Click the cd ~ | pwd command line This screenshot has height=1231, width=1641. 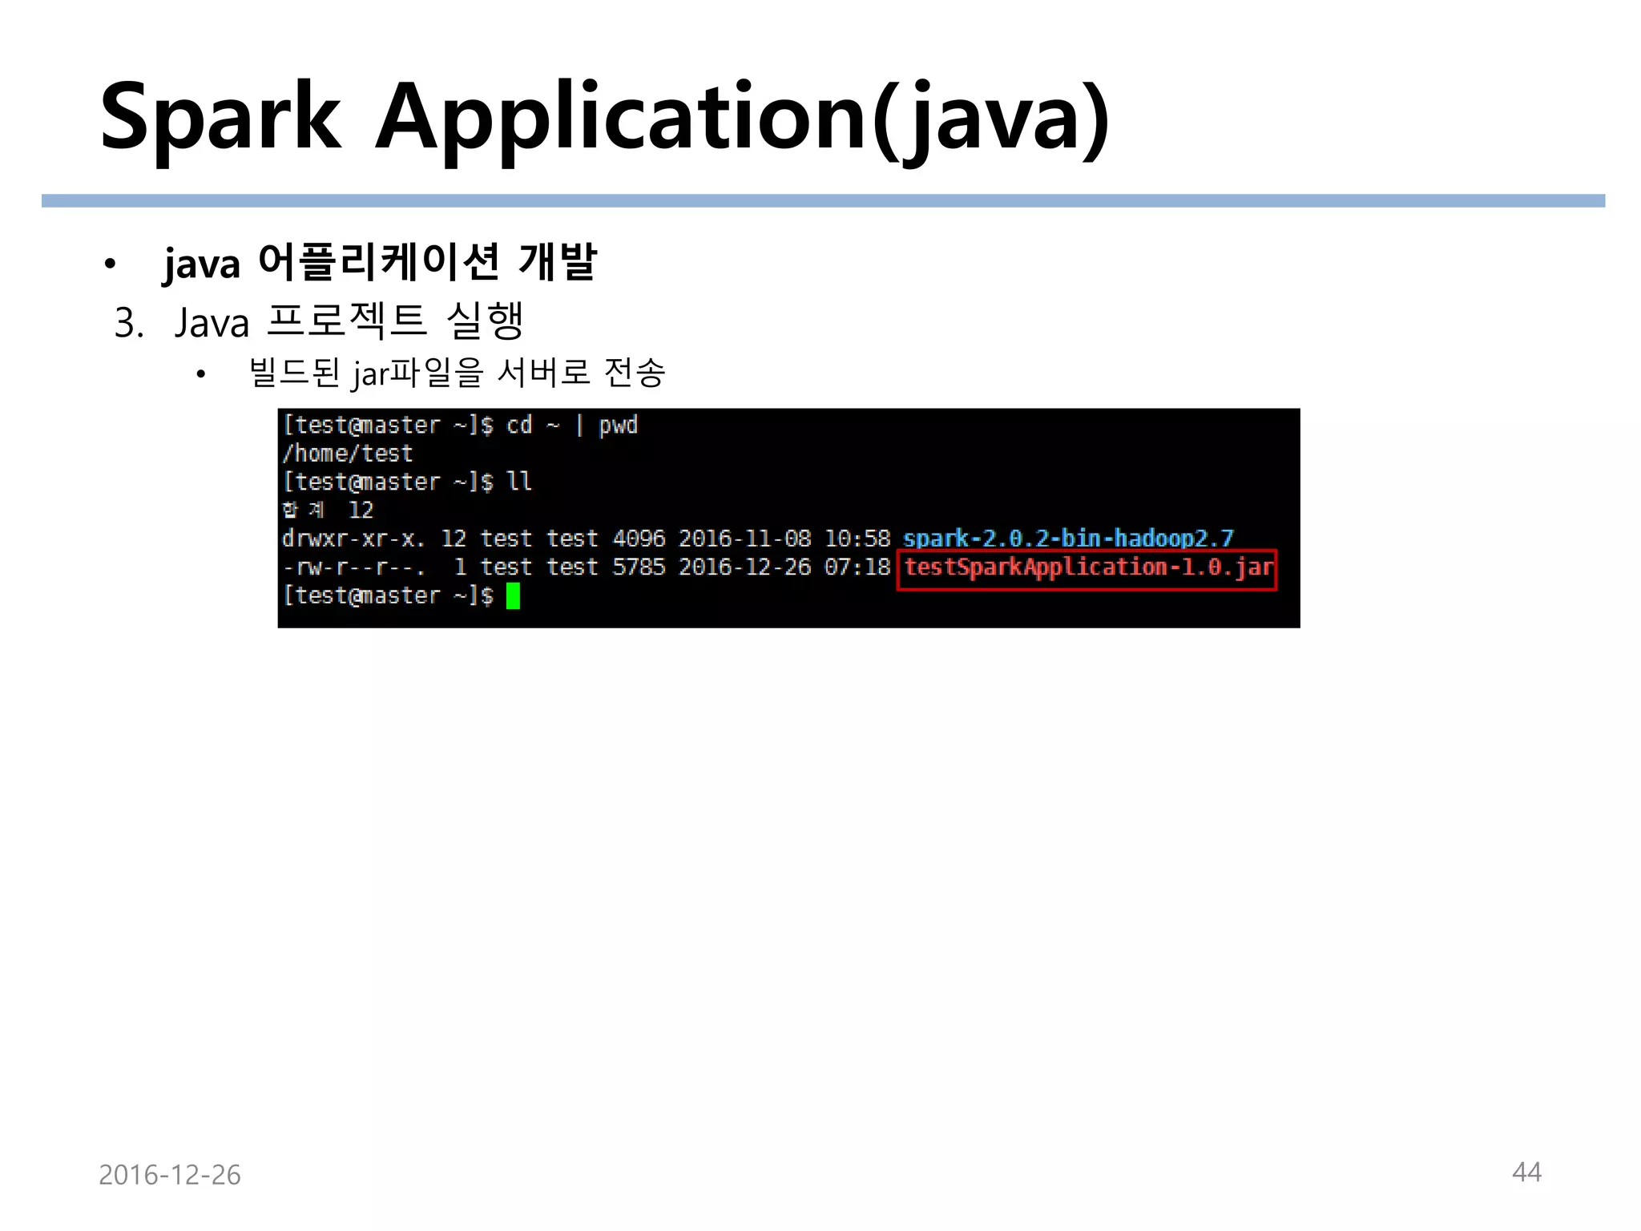tap(571, 426)
